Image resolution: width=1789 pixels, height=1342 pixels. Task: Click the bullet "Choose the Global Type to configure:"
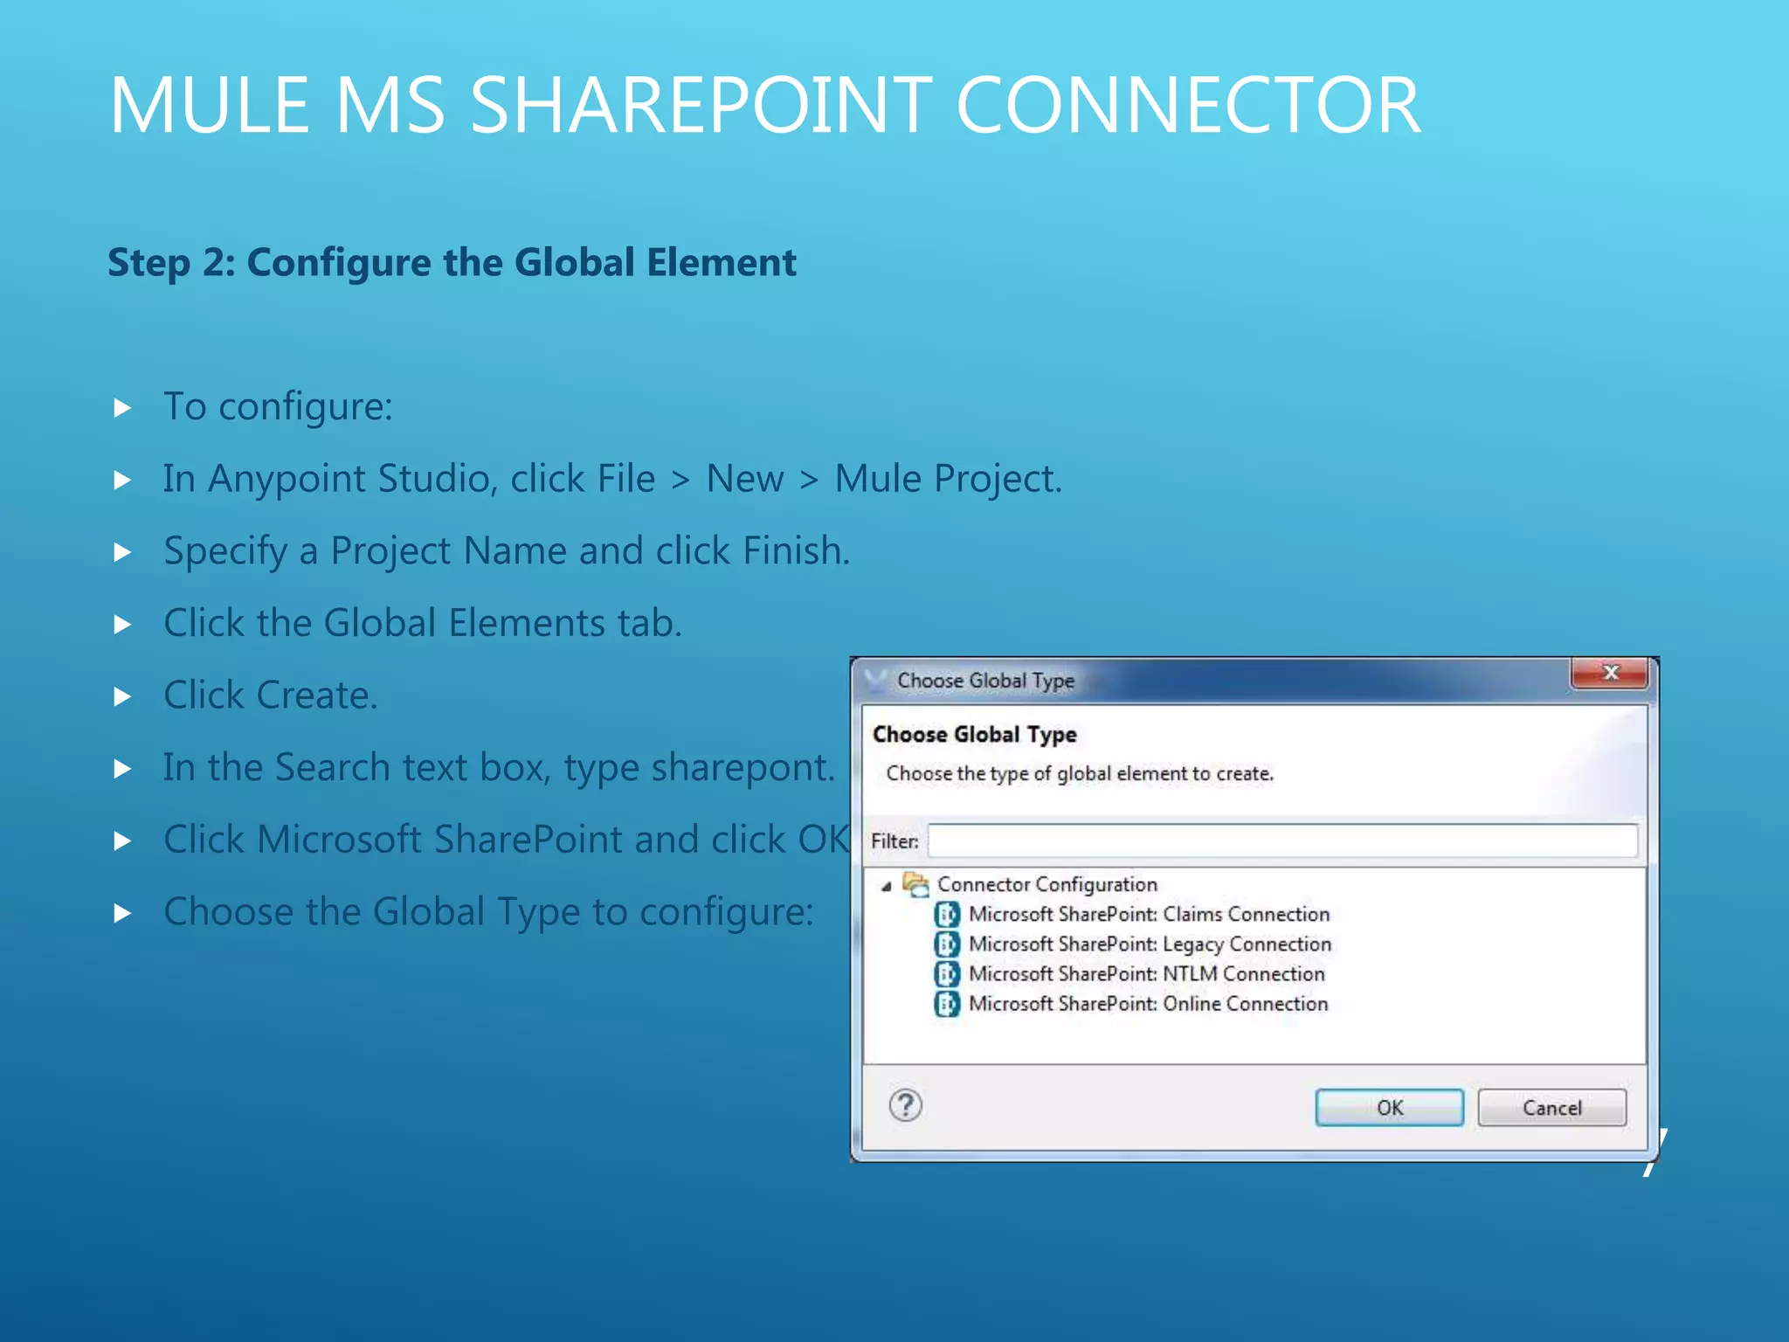point(488,912)
